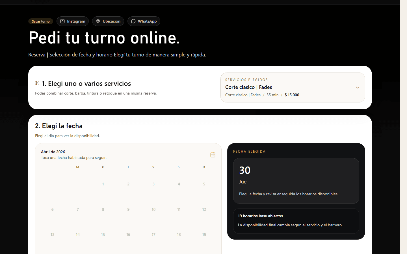Click the 'Toca una fecha habilitada para seguir.' hint

(x=74, y=157)
